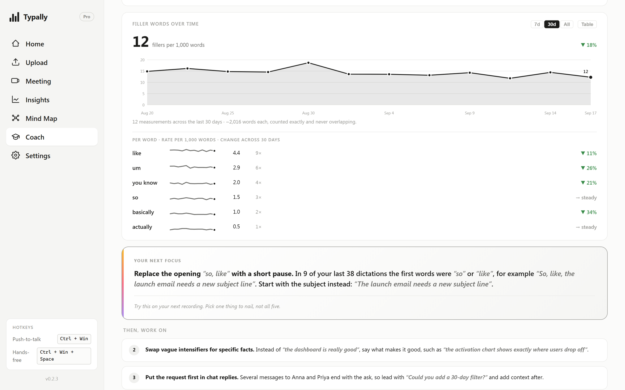Click the 'basically' row label
625x390 pixels.
click(x=143, y=212)
